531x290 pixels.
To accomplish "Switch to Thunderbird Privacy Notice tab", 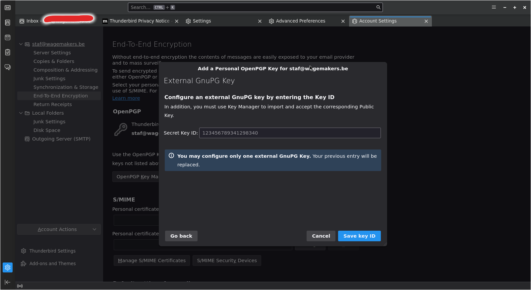I will click(139, 21).
